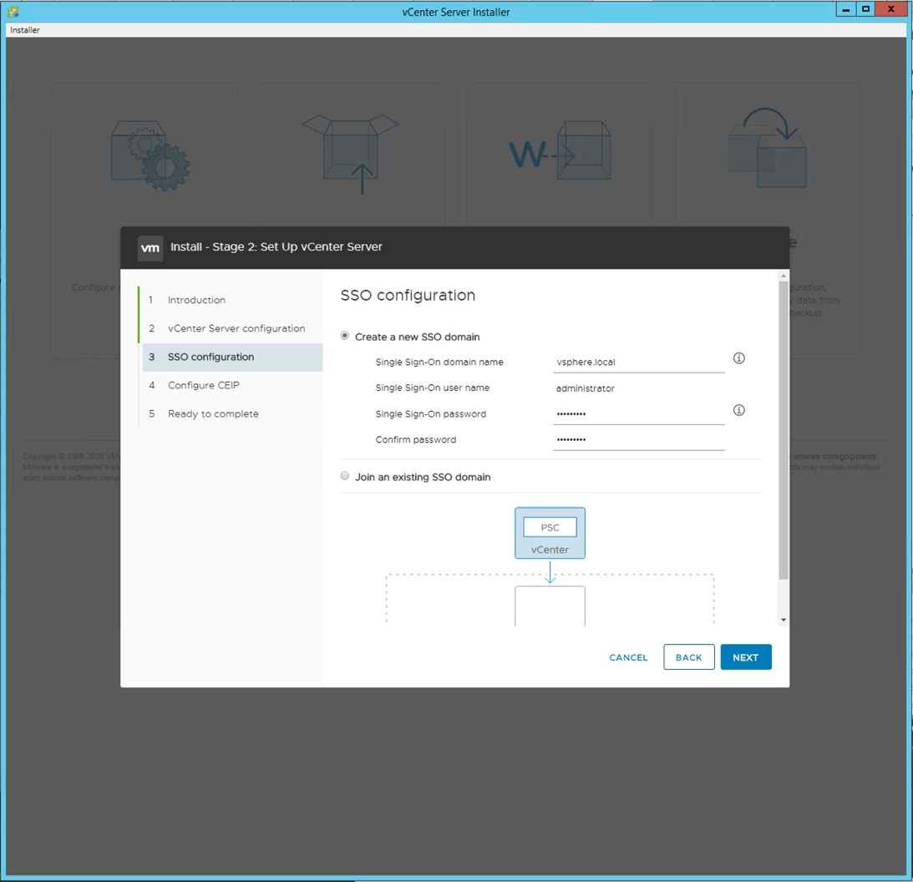This screenshot has height=882, width=913.
Task: Open info icon beside SSO password field
Action: click(739, 410)
